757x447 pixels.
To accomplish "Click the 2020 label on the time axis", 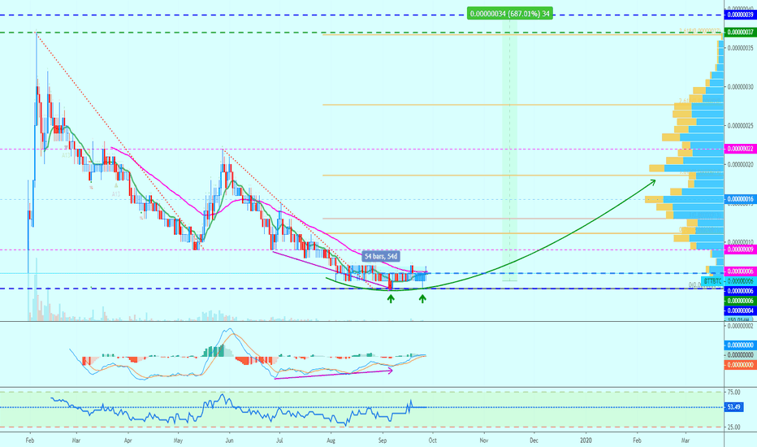I will point(586,440).
